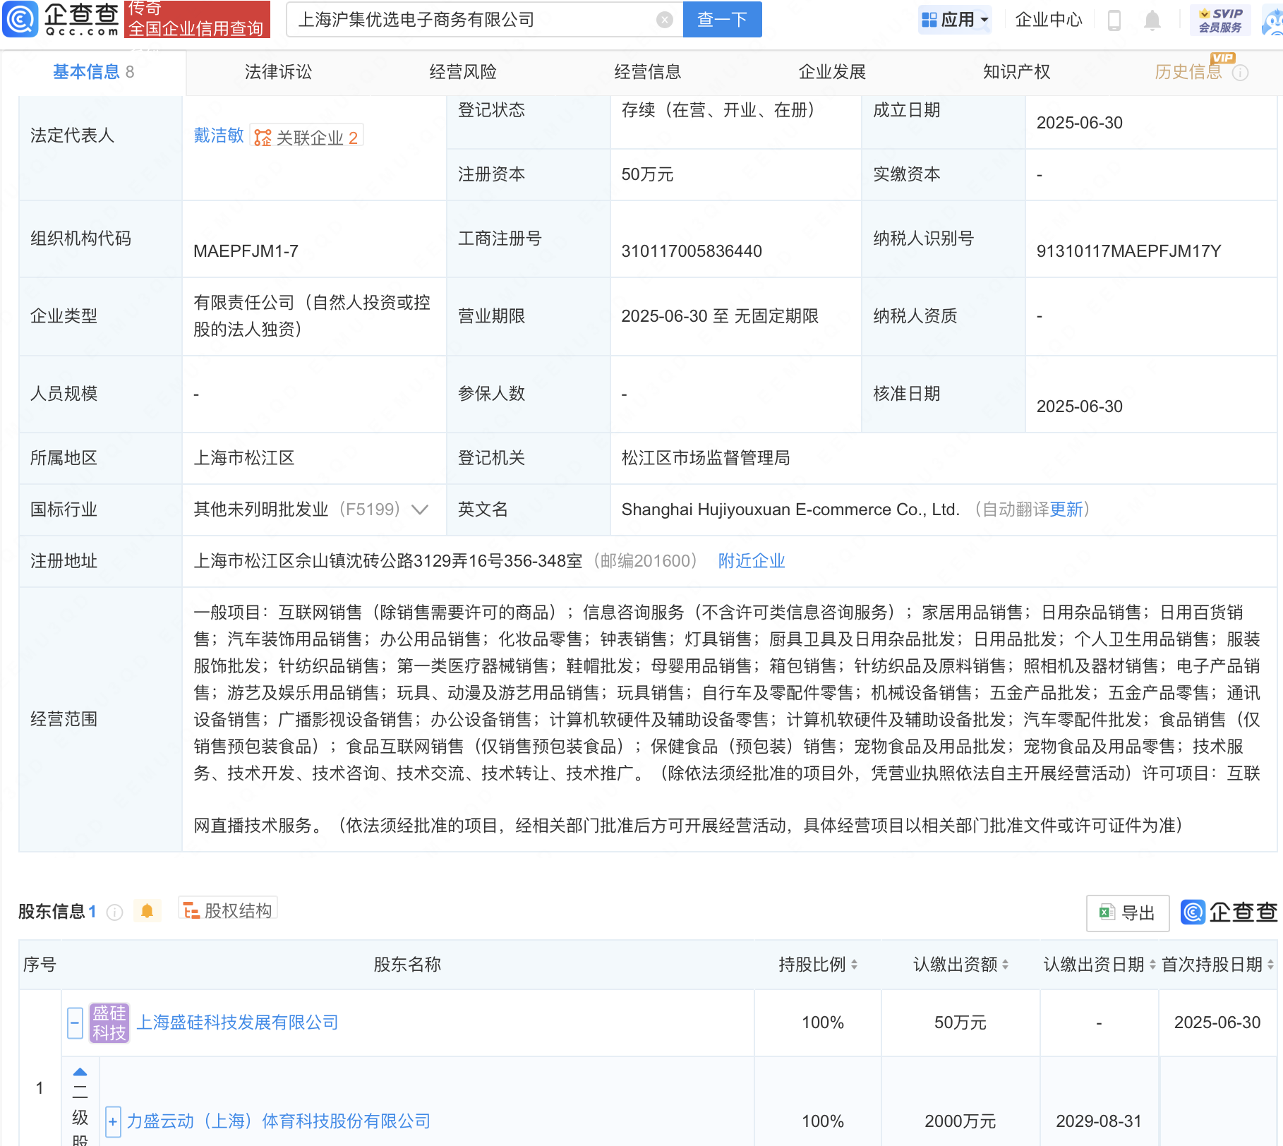Open the 应用 dropdown menu
The width and height of the screenshot is (1283, 1146).
(956, 20)
